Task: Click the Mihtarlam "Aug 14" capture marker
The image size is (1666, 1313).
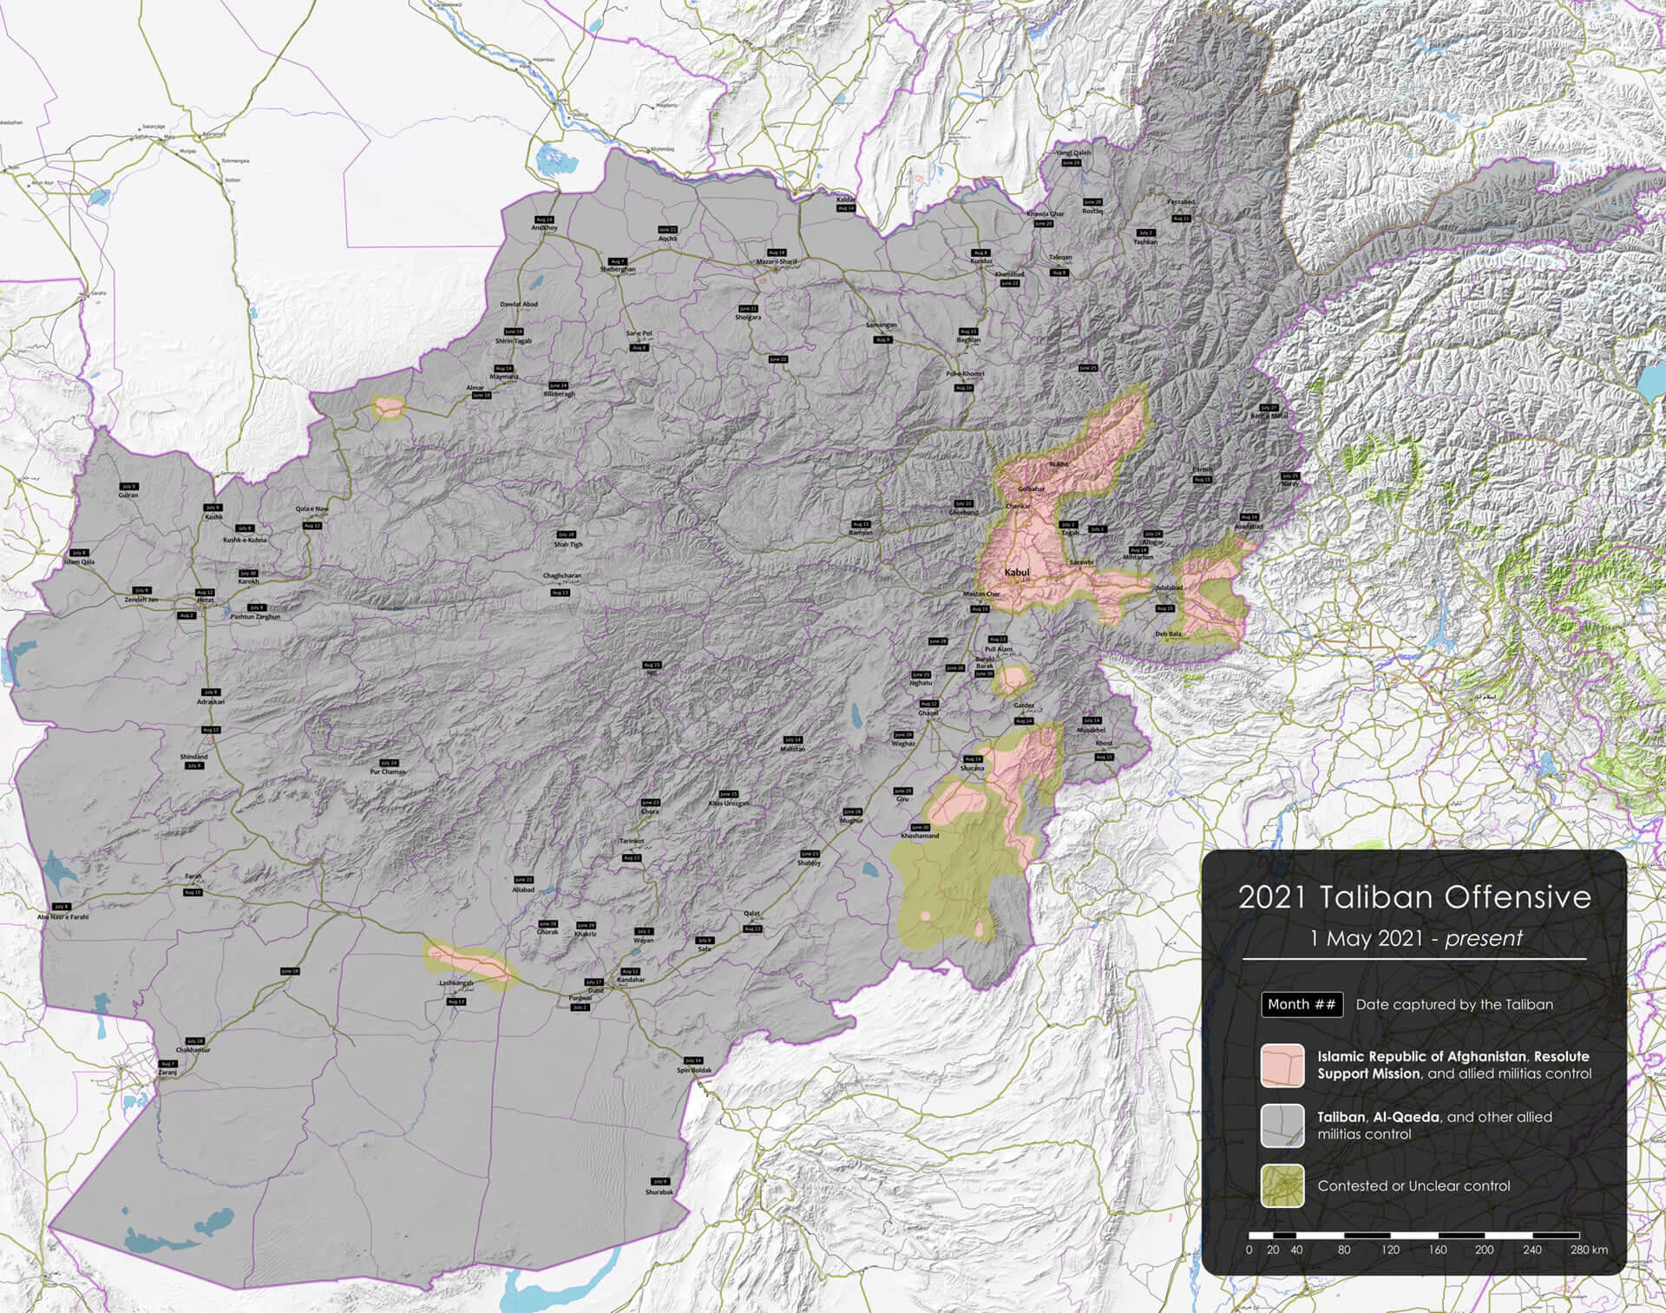Action: coord(1138,550)
